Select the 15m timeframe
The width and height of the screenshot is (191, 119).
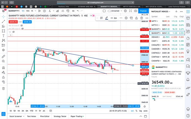pyautogui.click(x=28, y=11)
